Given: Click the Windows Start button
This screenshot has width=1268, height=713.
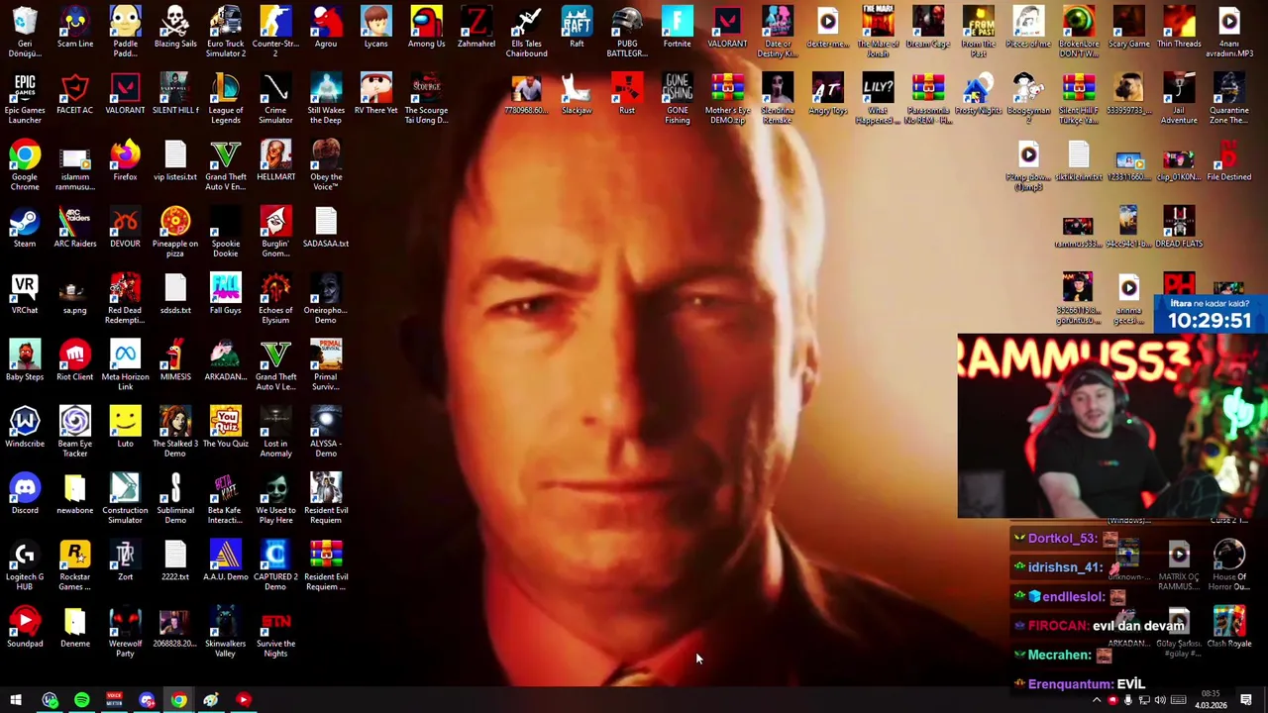Looking at the screenshot, I should [x=16, y=700].
